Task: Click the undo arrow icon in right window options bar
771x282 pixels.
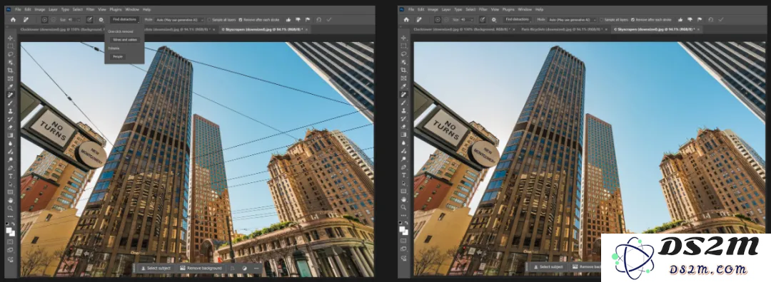Action: pos(711,20)
